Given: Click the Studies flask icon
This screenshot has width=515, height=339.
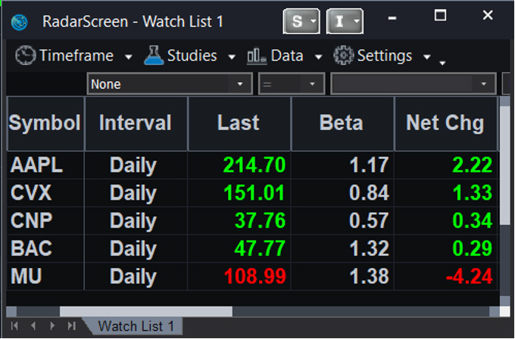Looking at the screenshot, I should [154, 56].
